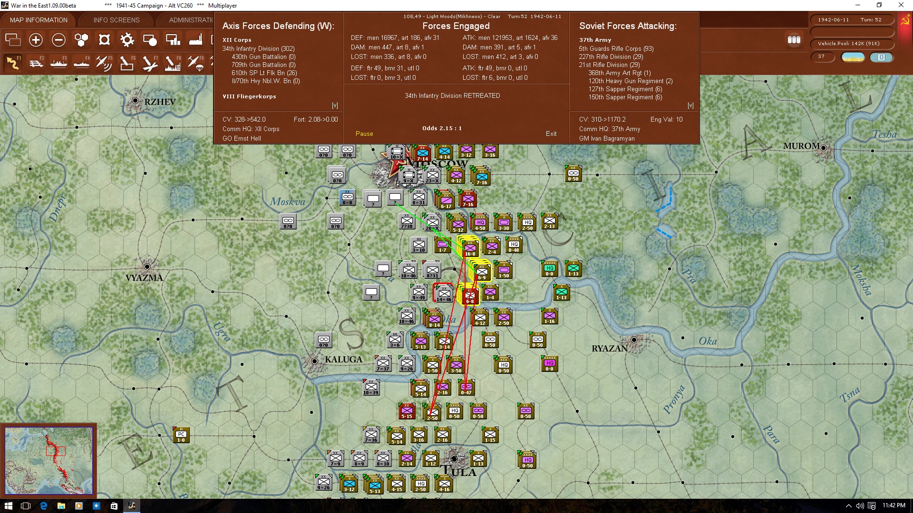Select the F7 bomb airfield mode icon
Screen dimensions: 913x513
[150, 63]
